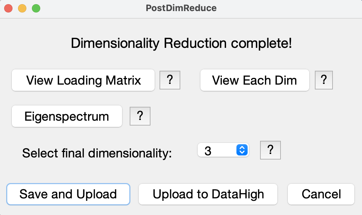Image resolution: width=362 pixels, height=215 pixels.
Task: Click the green zoom window button
Action: pos(36,8)
